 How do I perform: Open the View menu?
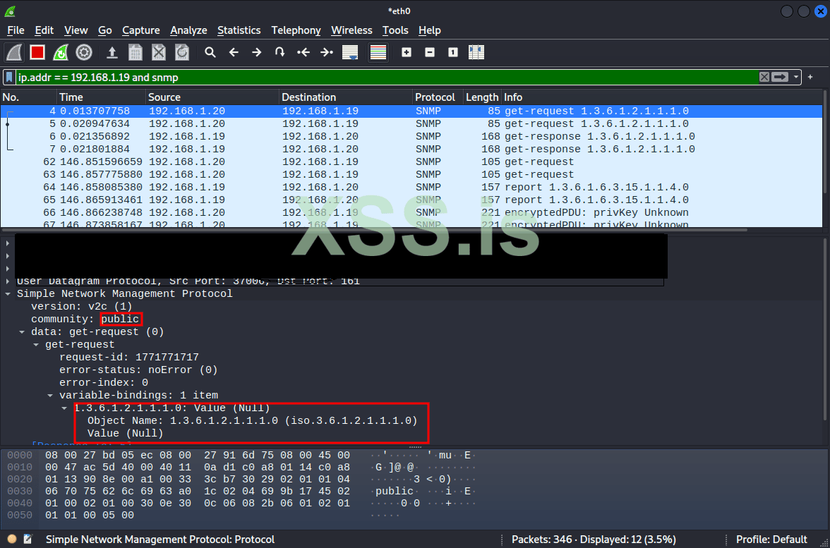(76, 30)
